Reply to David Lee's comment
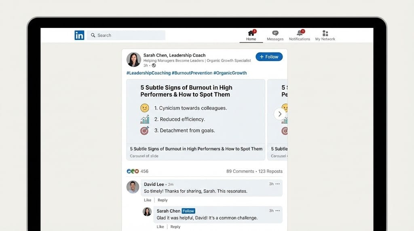414x231 pixels. tap(163, 200)
